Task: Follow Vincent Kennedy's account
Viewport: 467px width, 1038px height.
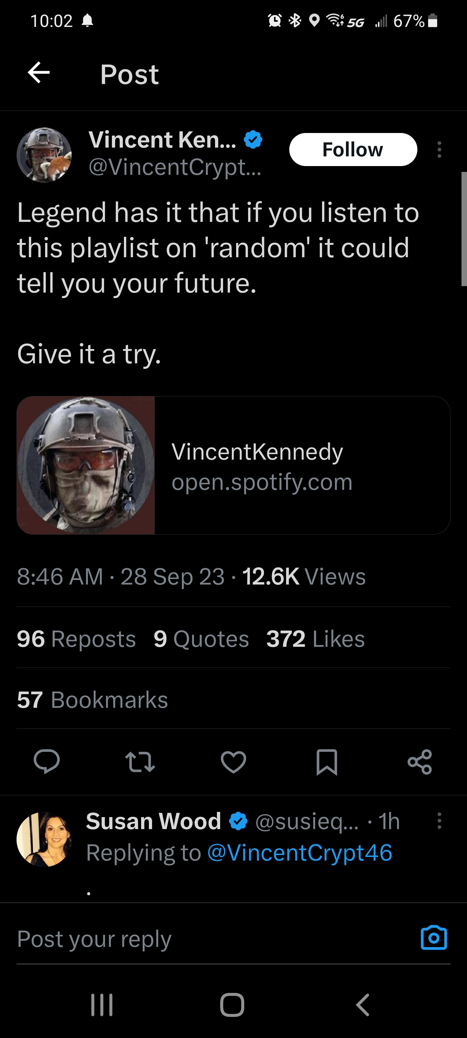Action: click(353, 150)
